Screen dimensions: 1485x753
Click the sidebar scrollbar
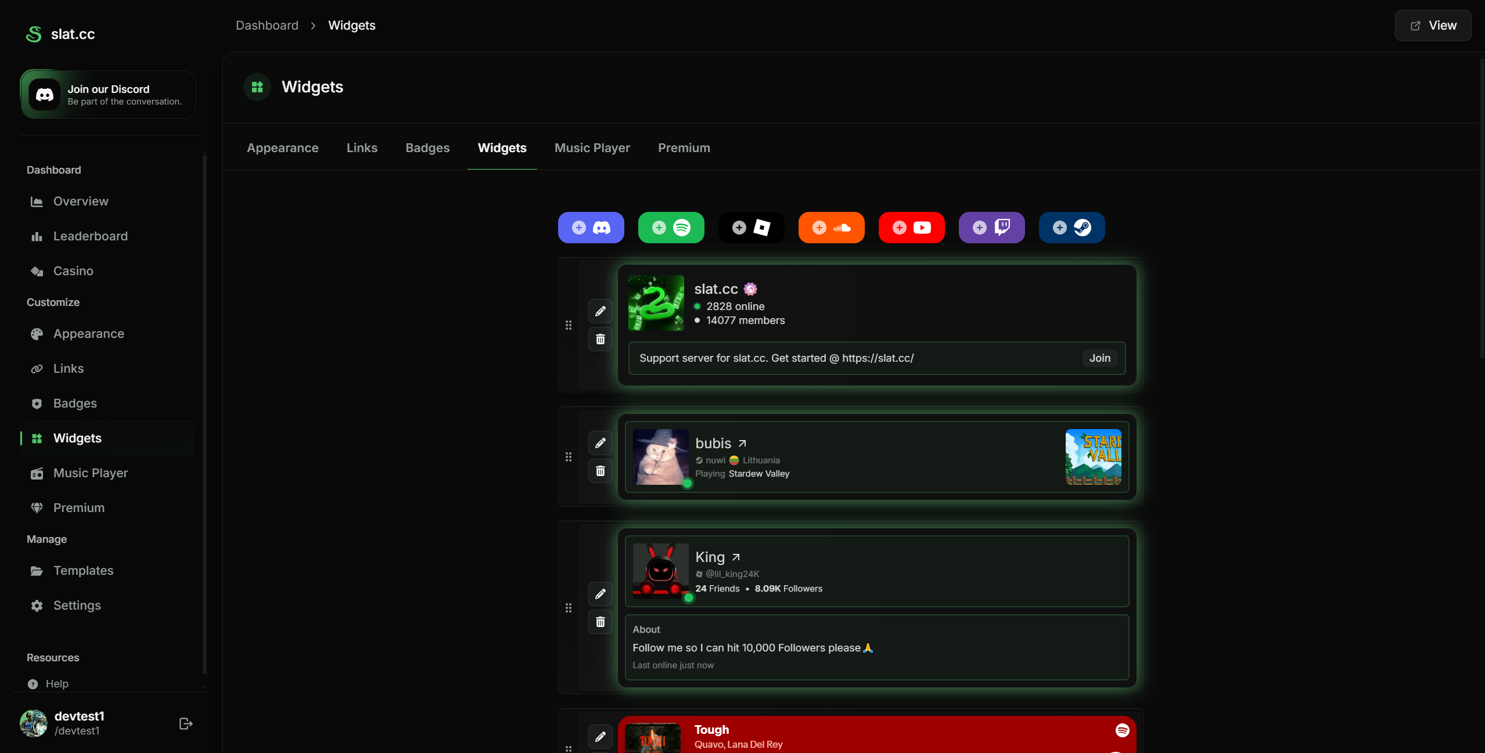204,413
